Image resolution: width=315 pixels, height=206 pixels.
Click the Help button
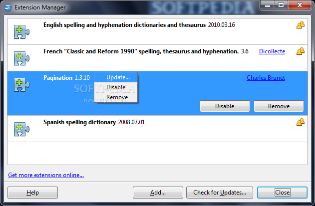[33, 193]
